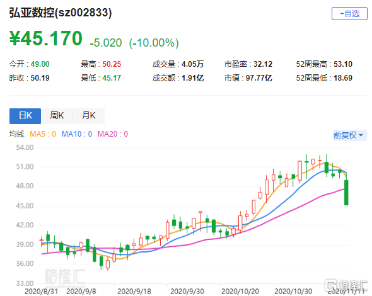
Task: Click the 2020/10/20 date axis label
Action: (x=240, y=291)
